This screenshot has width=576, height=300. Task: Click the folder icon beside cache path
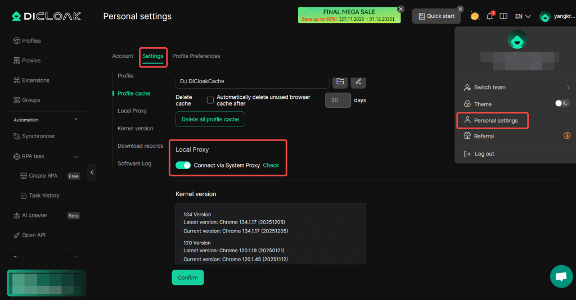[x=340, y=81]
